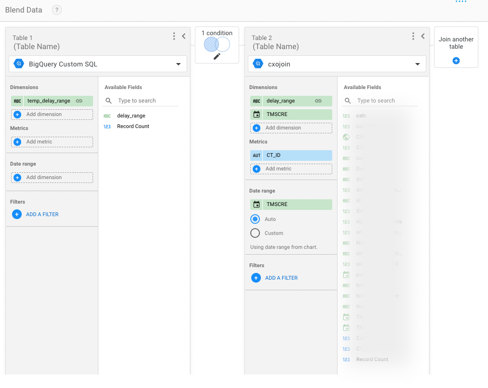Open cxojoin data source dropdown
The height and width of the screenshot is (388, 488).
(x=337, y=64)
